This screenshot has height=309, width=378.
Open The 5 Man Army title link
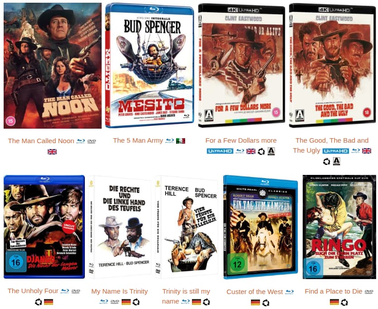(x=138, y=140)
